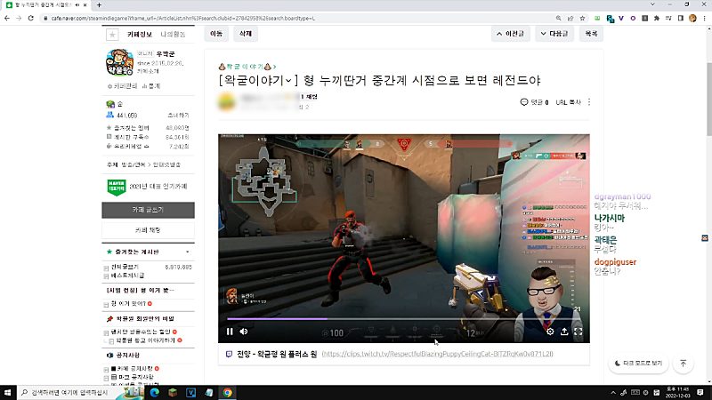Switch to the 나의활동 tab
The width and height of the screenshot is (712, 400).
tap(173, 35)
